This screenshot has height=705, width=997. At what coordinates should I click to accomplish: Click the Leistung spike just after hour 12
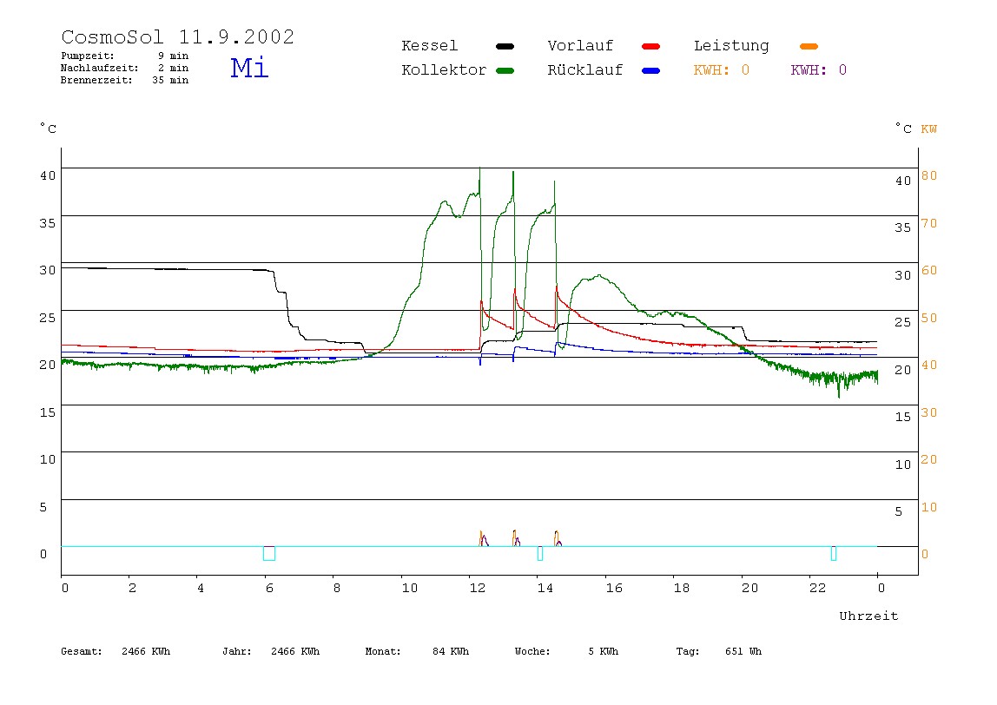pos(483,539)
